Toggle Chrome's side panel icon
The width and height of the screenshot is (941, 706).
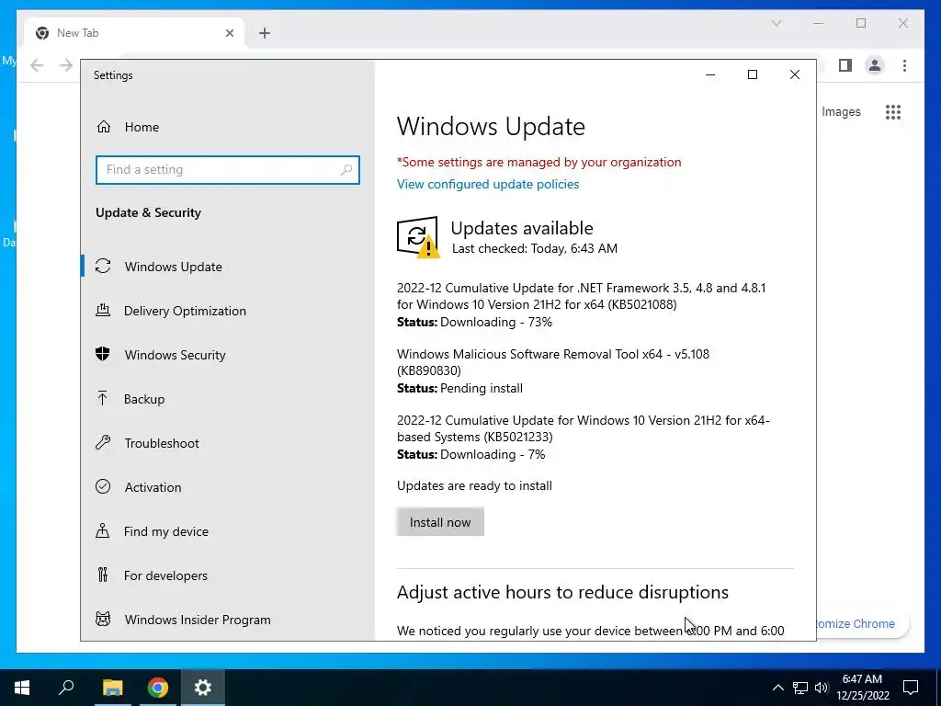[845, 65]
